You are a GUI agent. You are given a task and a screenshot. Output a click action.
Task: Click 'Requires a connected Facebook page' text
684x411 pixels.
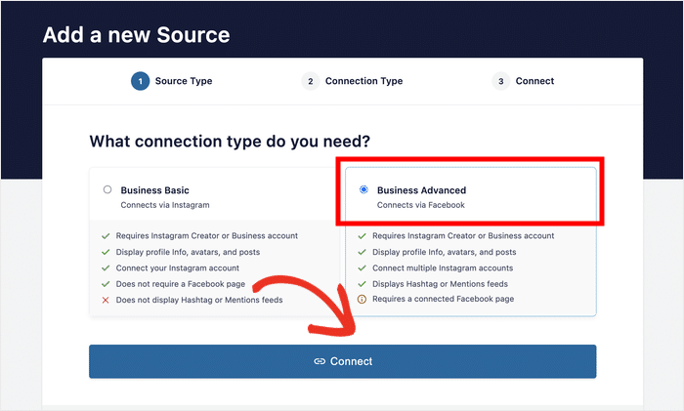tap(444, 299)
